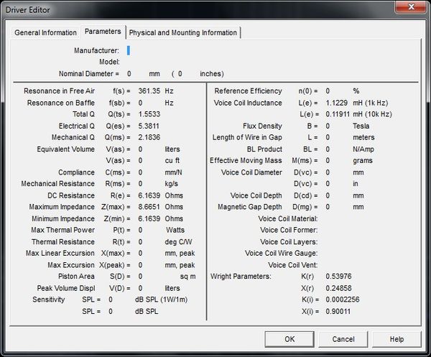The height and width of the screenshot is (357, 431).
Task: Select the Total Q Q(ts) value field
Action: click(x=149, y=115)
